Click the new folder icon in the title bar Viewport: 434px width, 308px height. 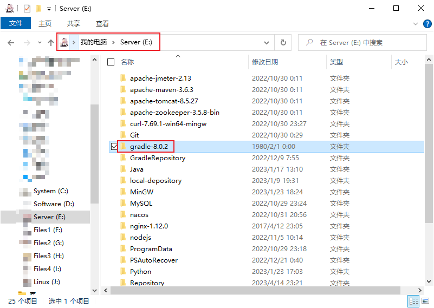click(x=38, y=8)
